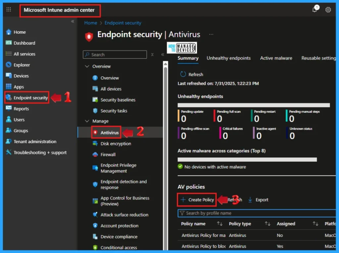The image size is (339, 253).
Task: Click the Apps grid icon
Action: (8, 86)
